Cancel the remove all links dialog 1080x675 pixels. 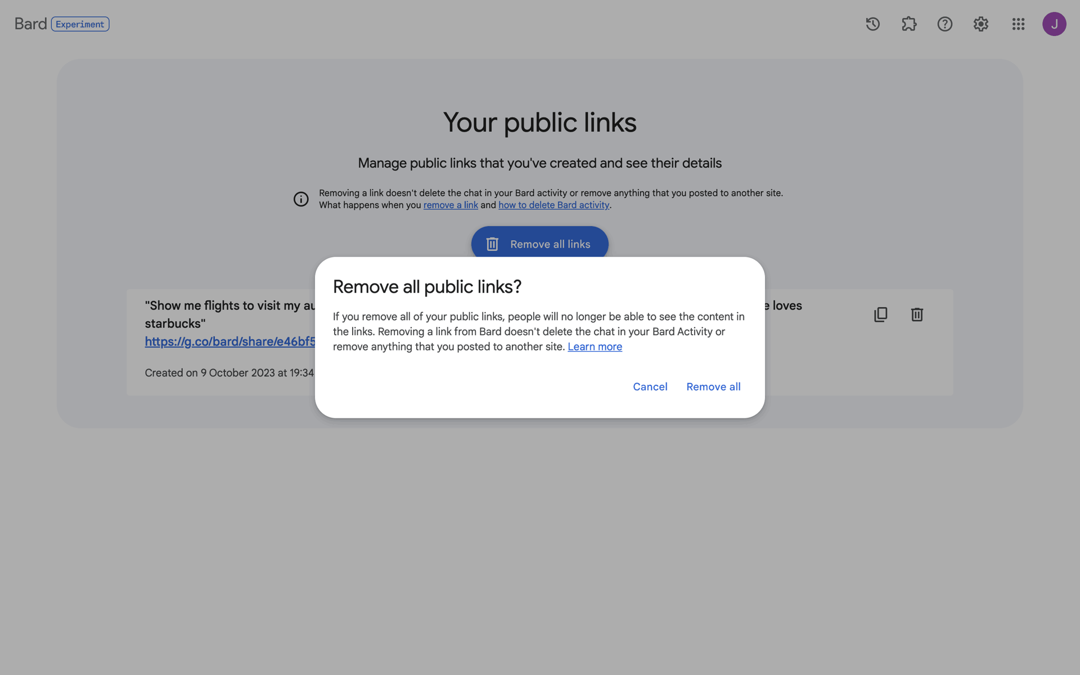click(x=650, y=387)
